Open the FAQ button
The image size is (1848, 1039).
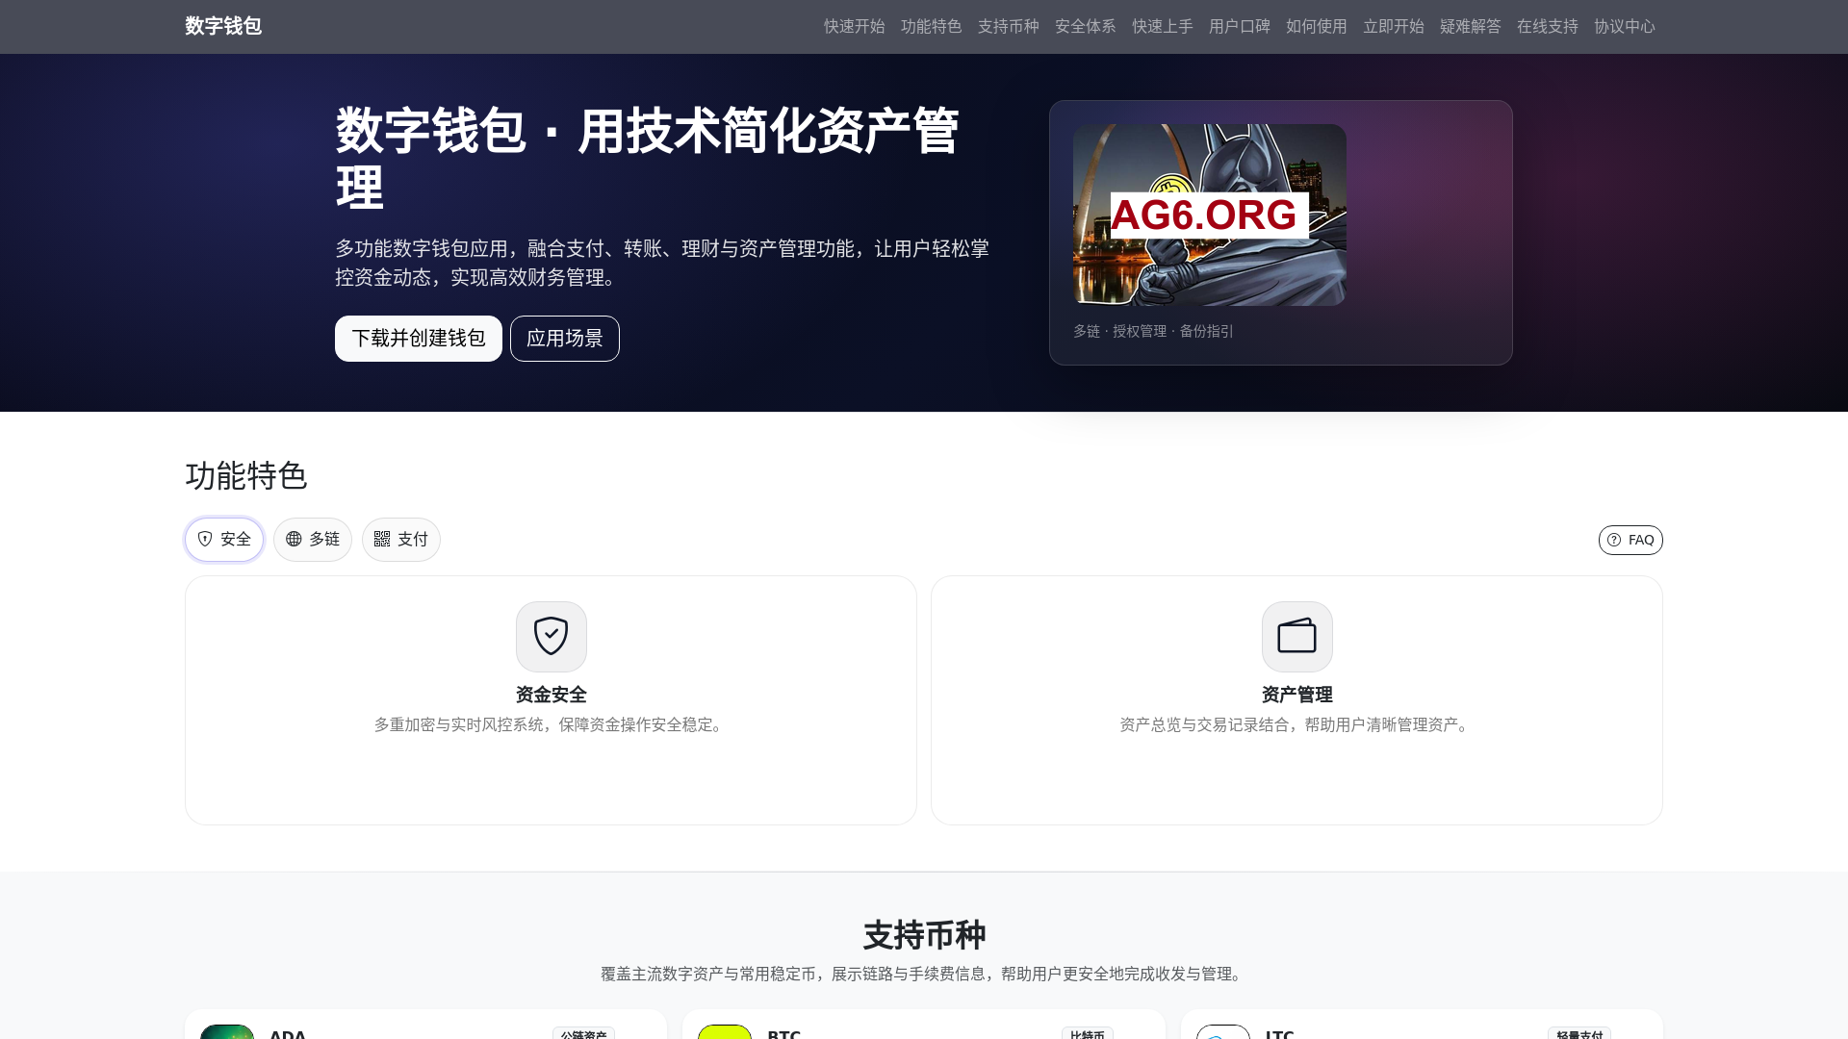coord(1630,540)
